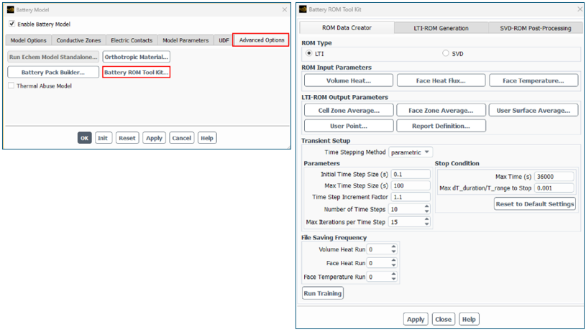This screenshot has height=332, width=586.
Task: Close the Battery Model dialog
Action: [x=284, y=9]
